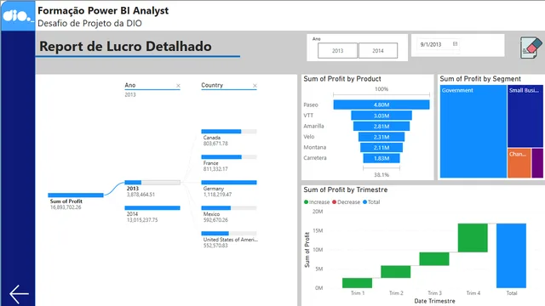The height and width of the screenshot is (306, 545).
Task: Select 2014 year slicer button
Action: coord(378,51)
